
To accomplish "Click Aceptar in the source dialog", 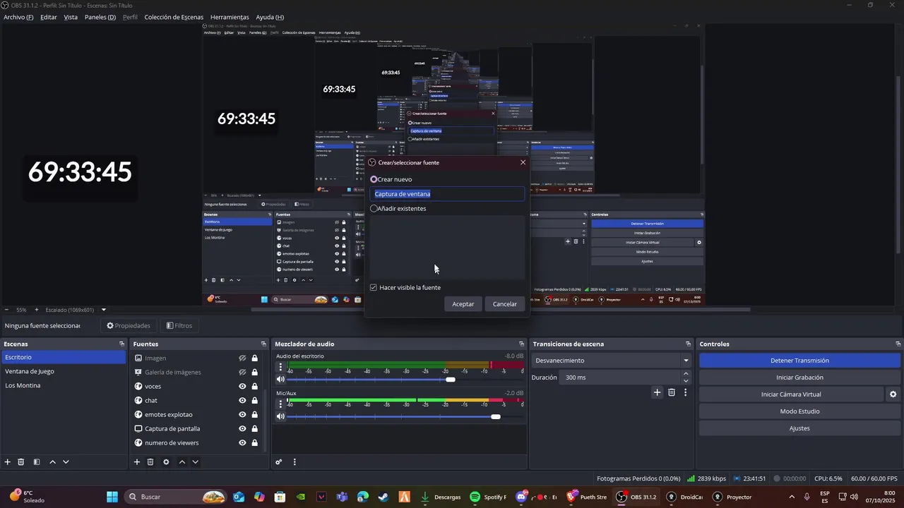I will (x=463, y=304).
